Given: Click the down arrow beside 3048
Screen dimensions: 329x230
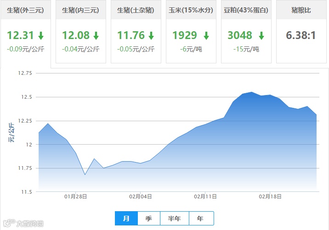Looking at the screenshot, I should pyautogui.click(x=261, y=36).
